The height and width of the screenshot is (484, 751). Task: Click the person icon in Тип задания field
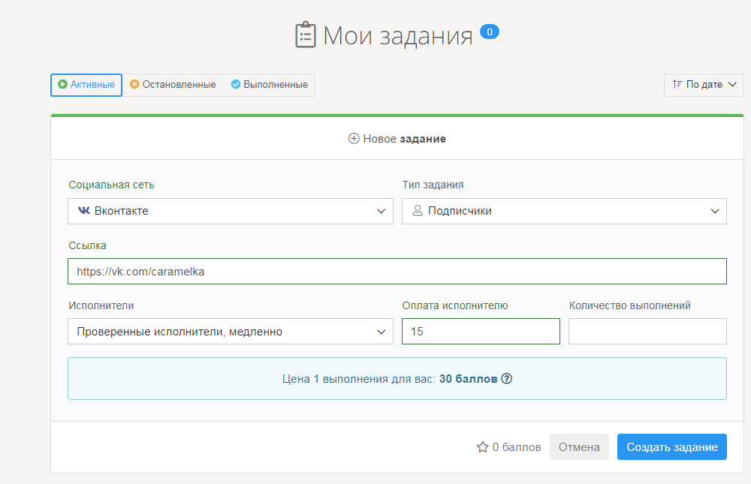coord(418,211)
